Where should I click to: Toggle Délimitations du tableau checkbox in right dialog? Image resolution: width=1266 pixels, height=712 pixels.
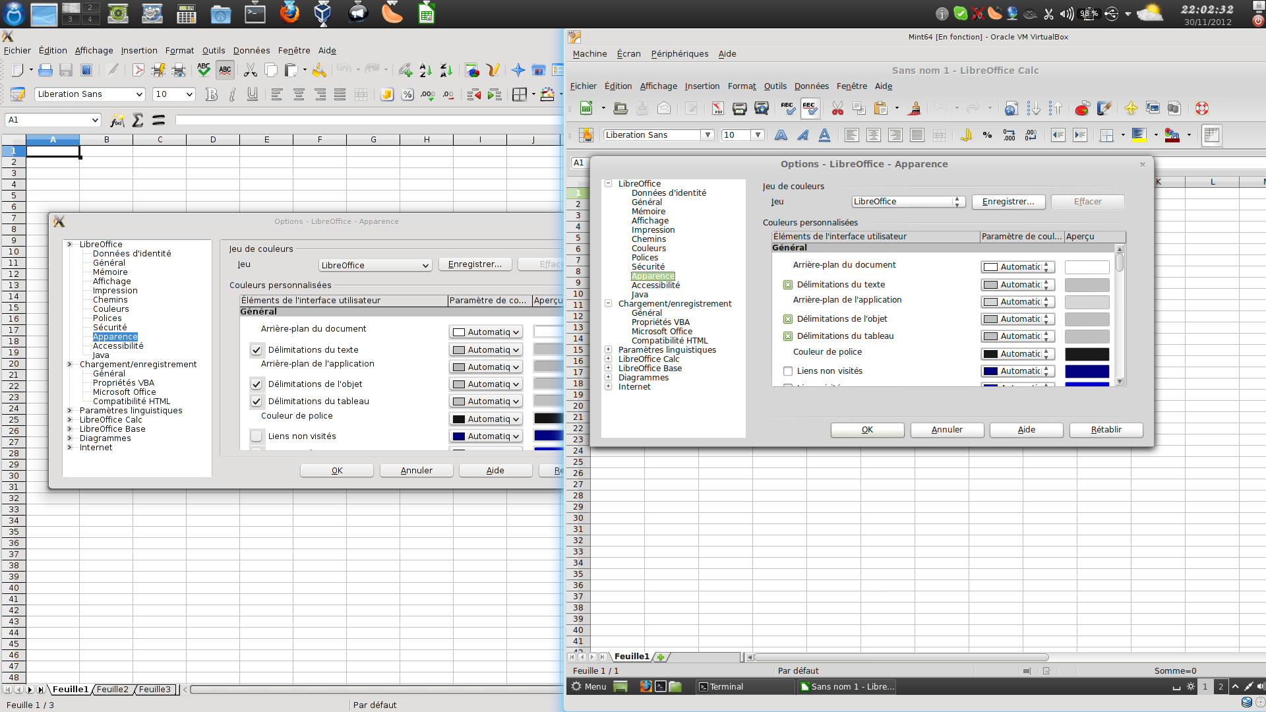[x=787, y=336]
